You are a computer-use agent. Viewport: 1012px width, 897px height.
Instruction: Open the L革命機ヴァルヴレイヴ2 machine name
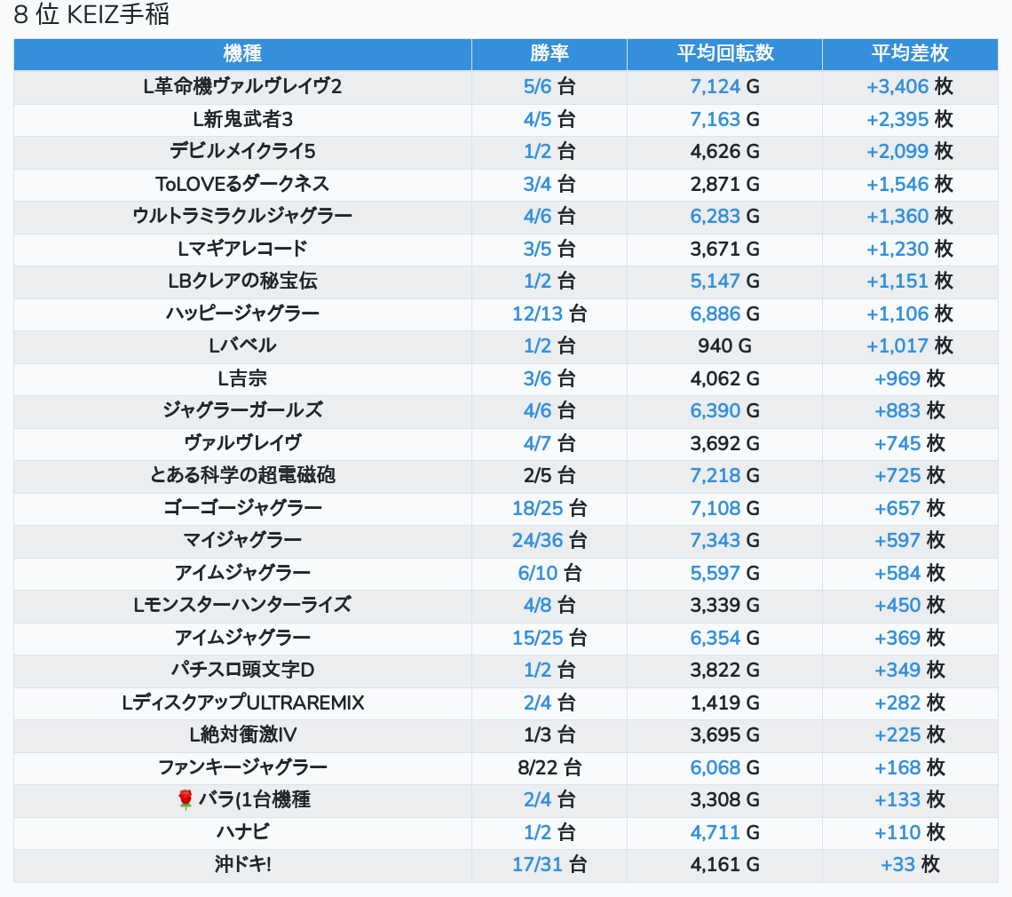(242, 86)
